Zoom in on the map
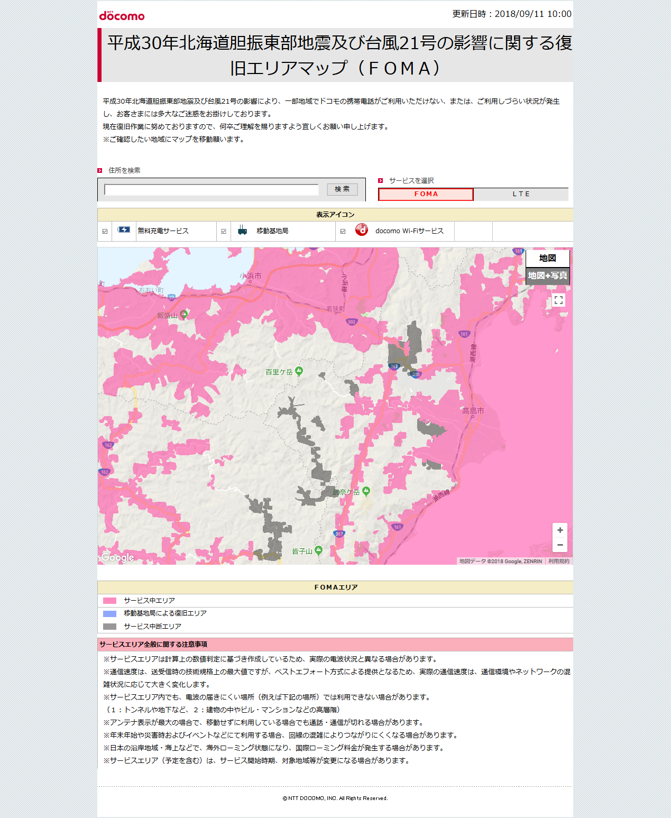 coord(560,530)
